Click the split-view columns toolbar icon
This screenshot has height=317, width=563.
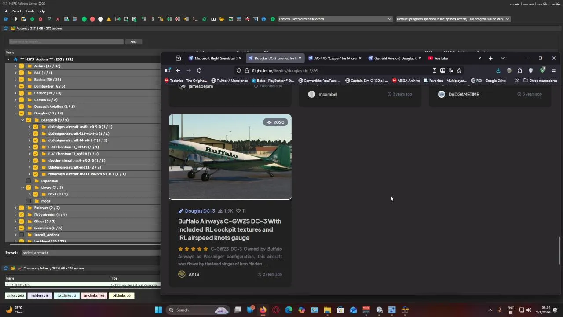213,19
